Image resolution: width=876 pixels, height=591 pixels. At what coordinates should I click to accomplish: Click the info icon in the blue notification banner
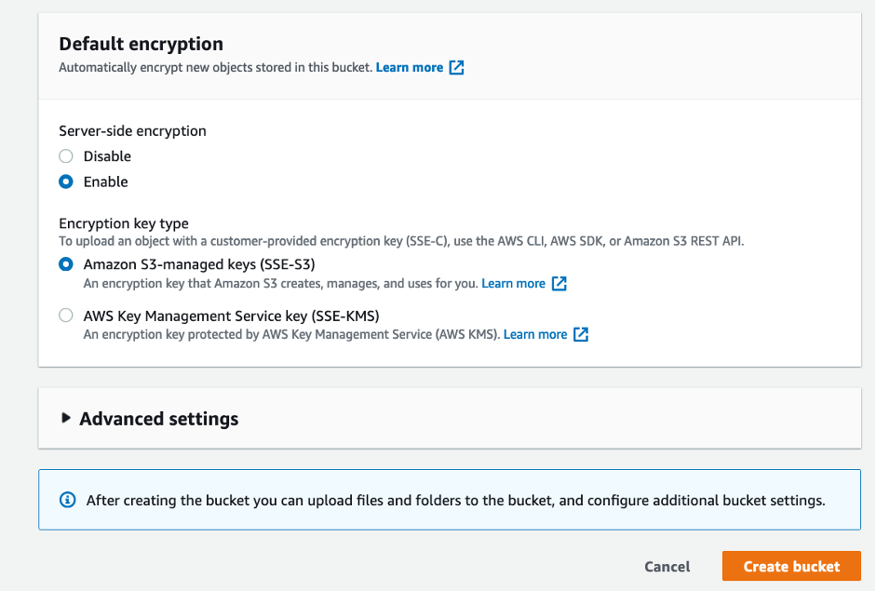tap(67, 500)
